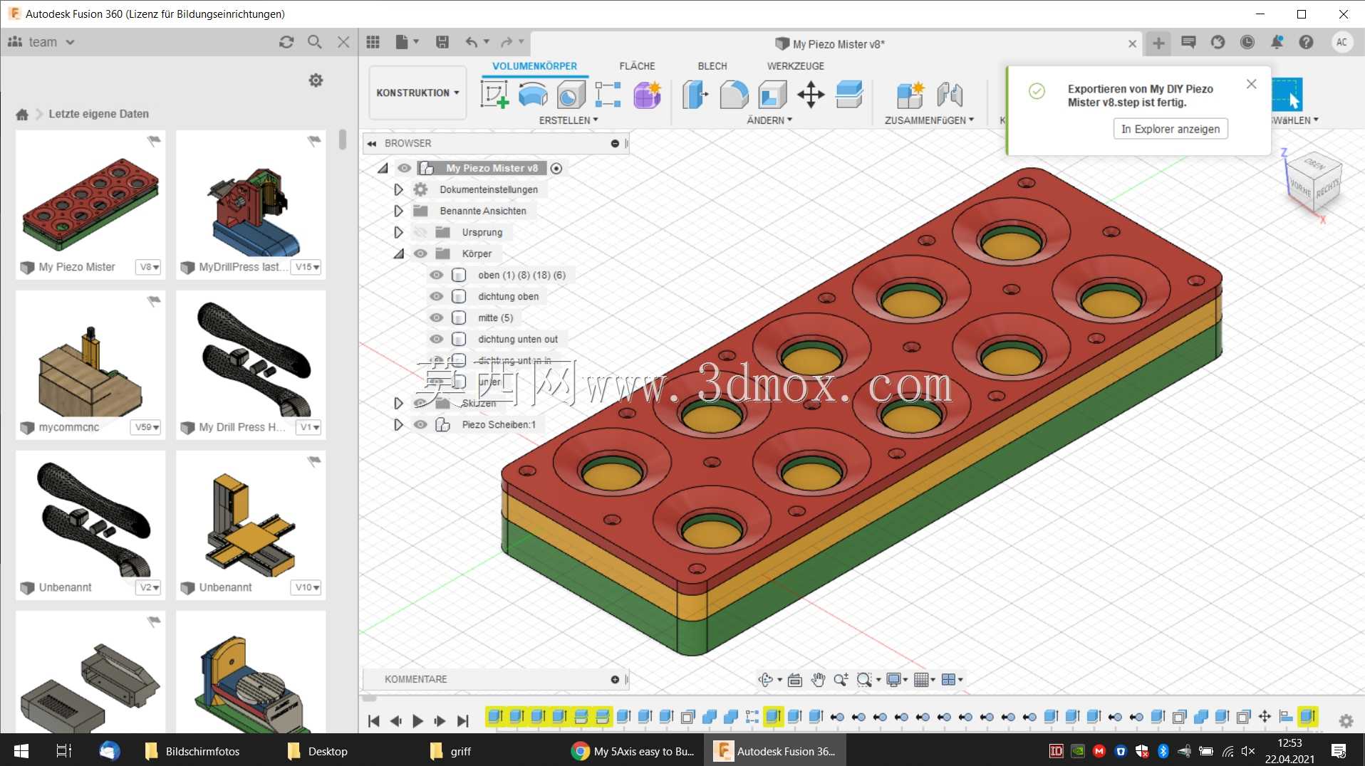This screenshot has height=766, width=1365.
Task: Switch to the FLÄCHE tab
Action: point(637,66)
